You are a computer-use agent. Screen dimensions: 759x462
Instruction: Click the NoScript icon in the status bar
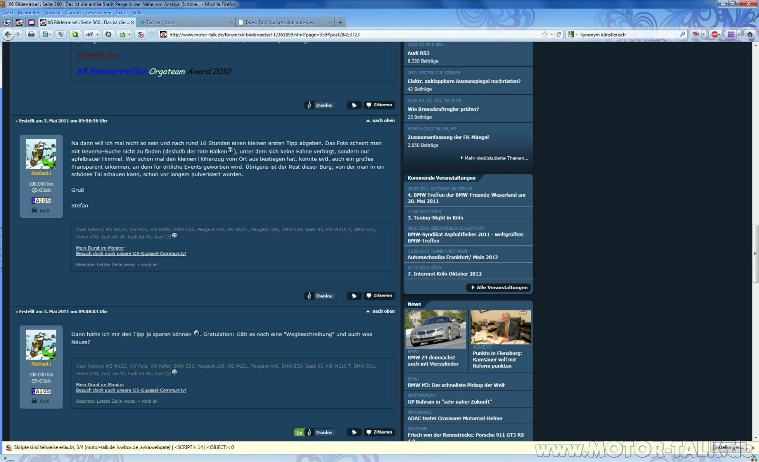click(9, 448)
